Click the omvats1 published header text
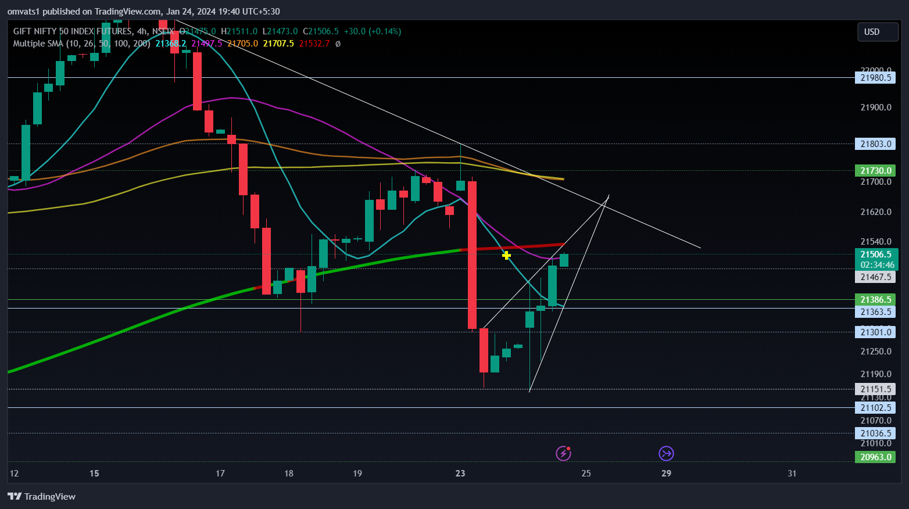Screen dimensions: 909x509 pos(144,11)
